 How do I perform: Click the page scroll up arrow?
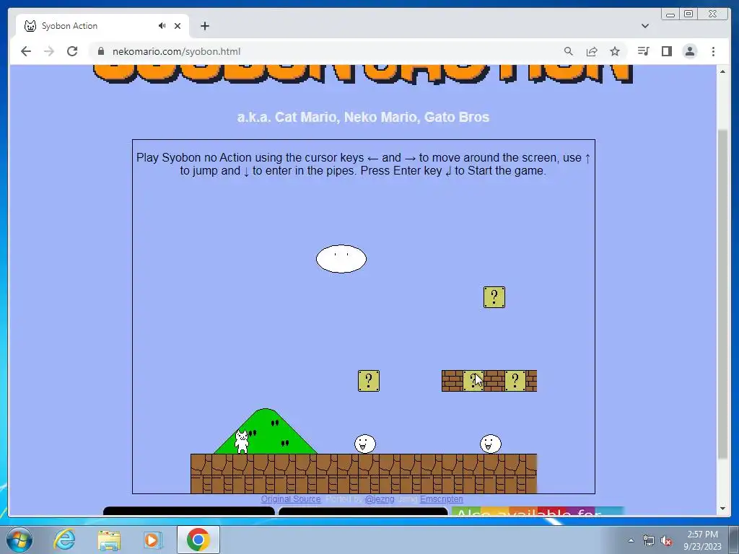tap(722, 71)
